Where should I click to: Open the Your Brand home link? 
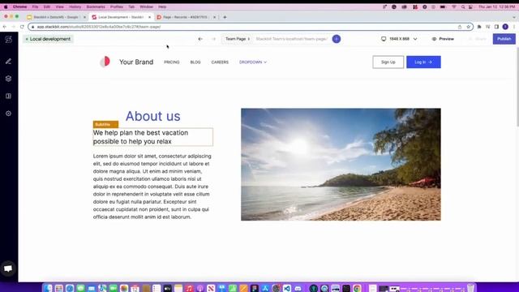(x=136, y=62)
